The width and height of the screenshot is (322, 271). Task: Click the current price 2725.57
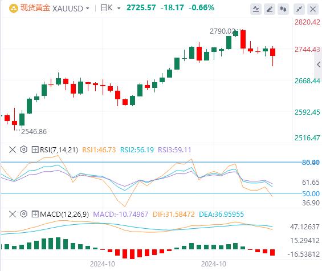coord(141,8)
